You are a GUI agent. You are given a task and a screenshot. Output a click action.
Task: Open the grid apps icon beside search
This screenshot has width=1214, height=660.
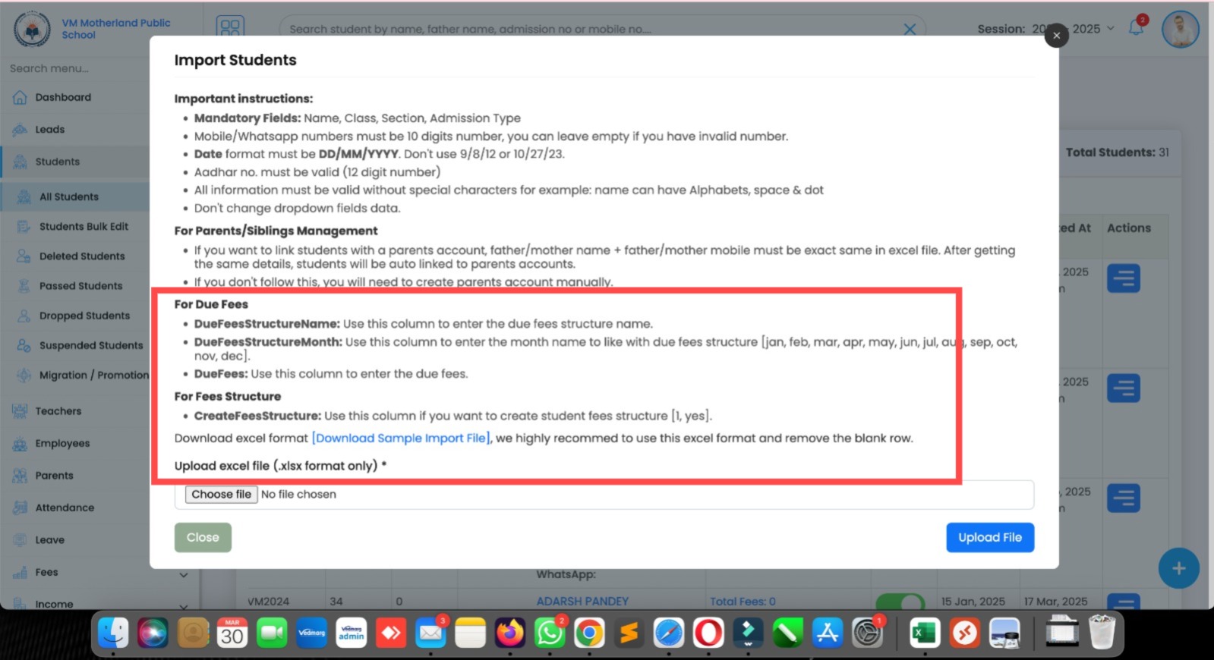230,28
